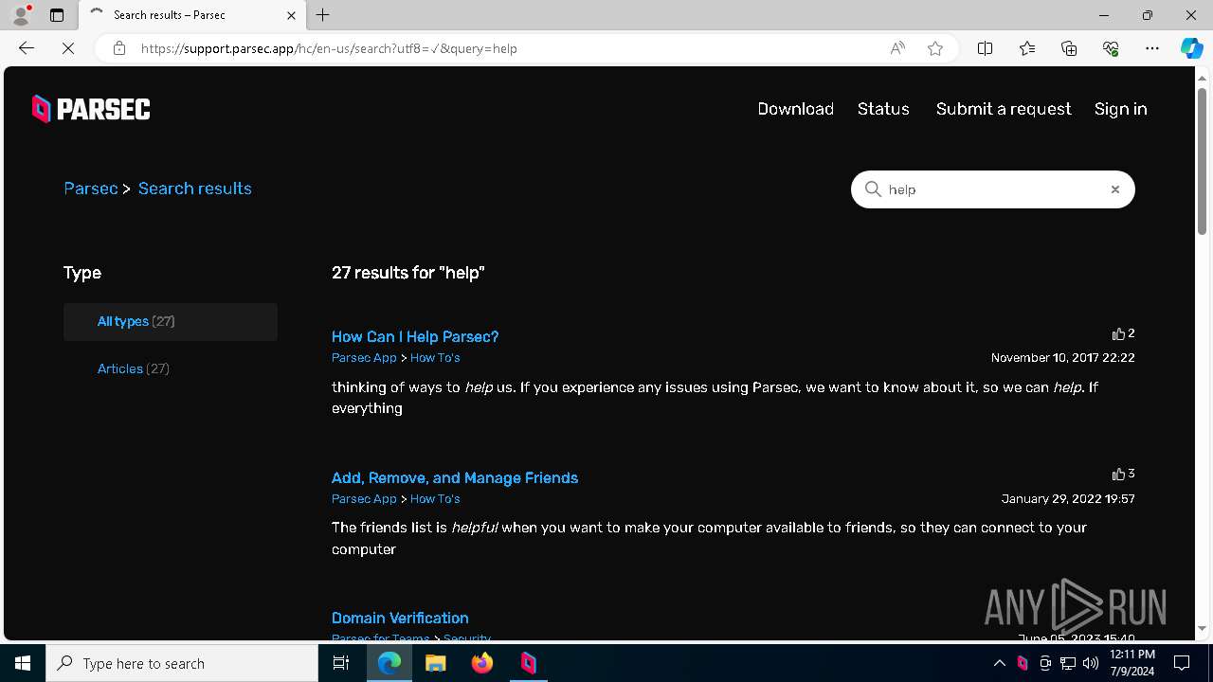Open Browser essentials icon

pos(1111,48)
